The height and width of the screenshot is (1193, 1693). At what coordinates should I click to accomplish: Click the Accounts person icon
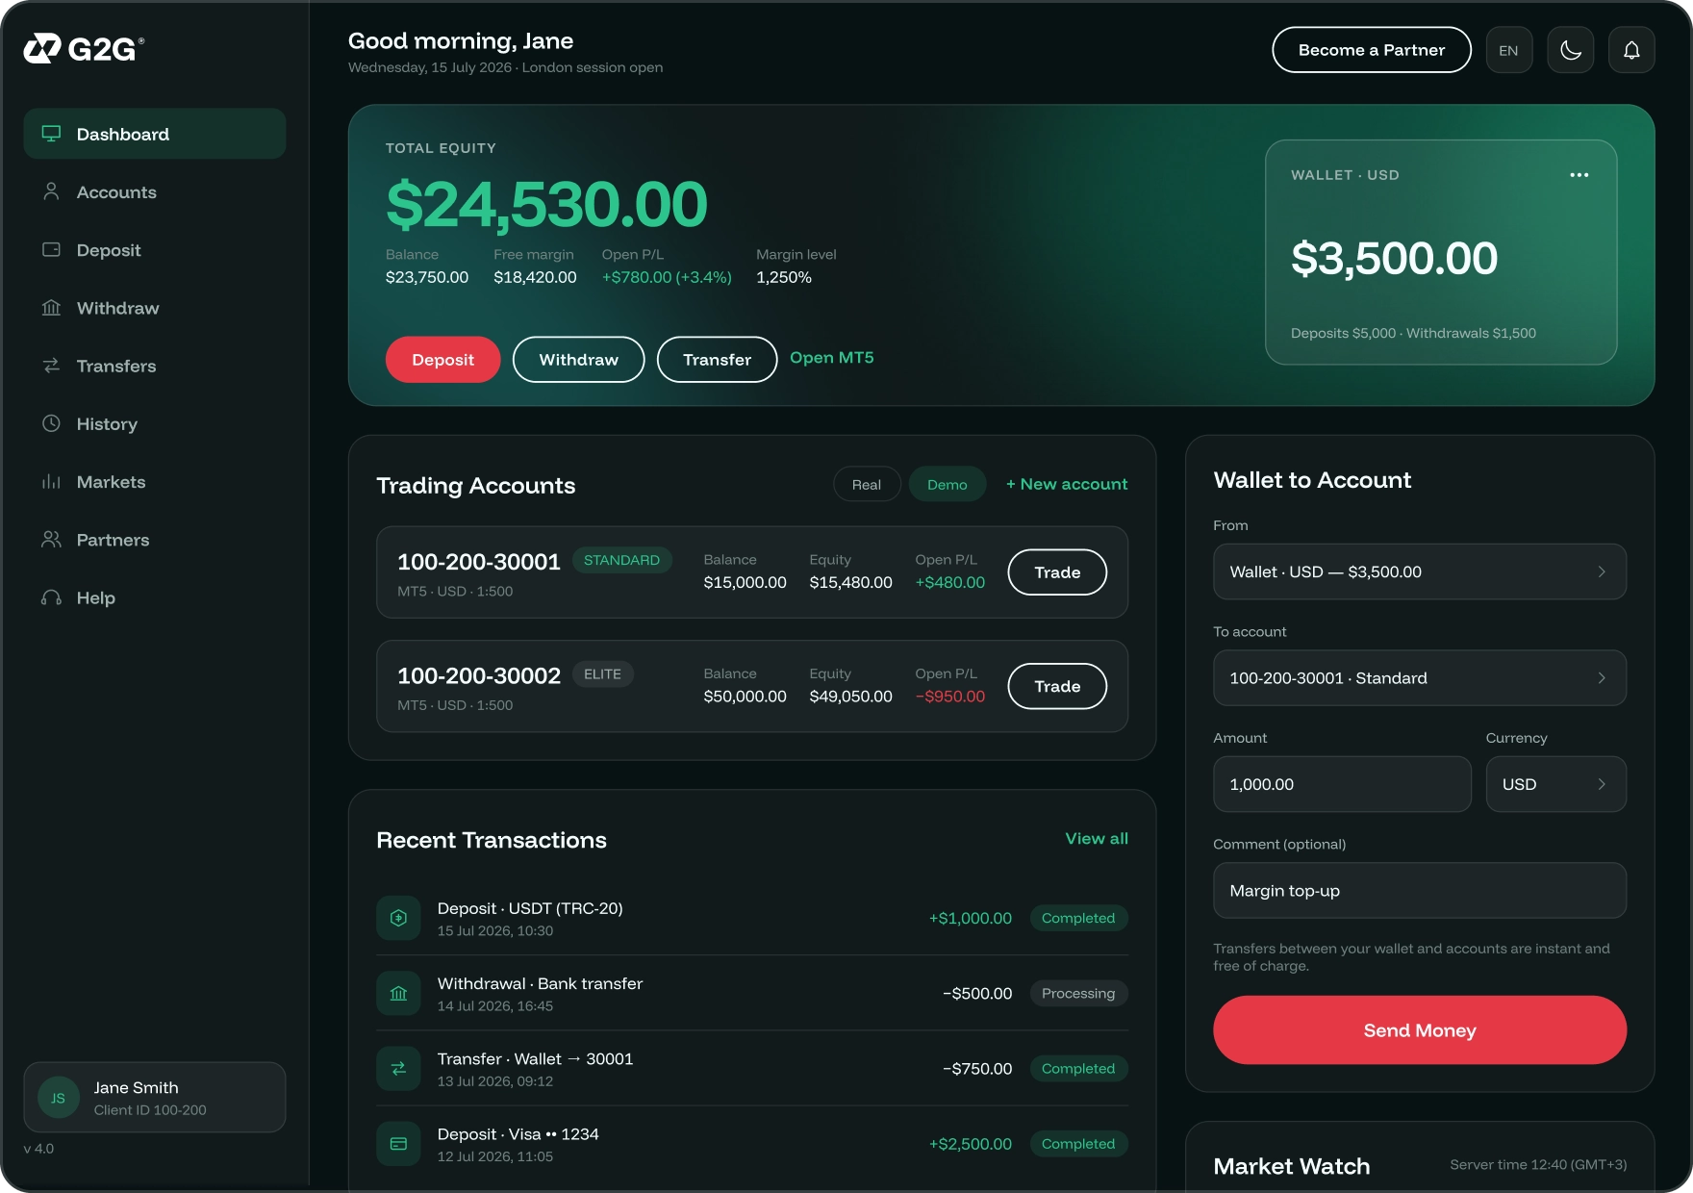(x=52, y=191)
